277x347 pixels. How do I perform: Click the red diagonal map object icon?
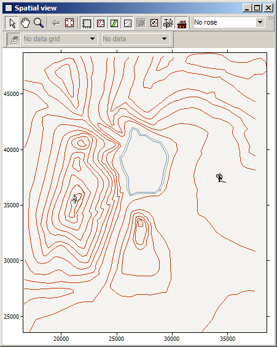coord(154,23)
